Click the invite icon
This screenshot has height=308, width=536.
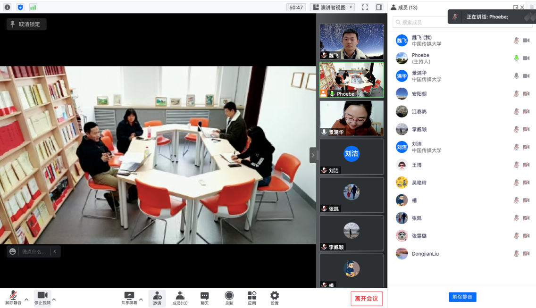click(157, 298)
